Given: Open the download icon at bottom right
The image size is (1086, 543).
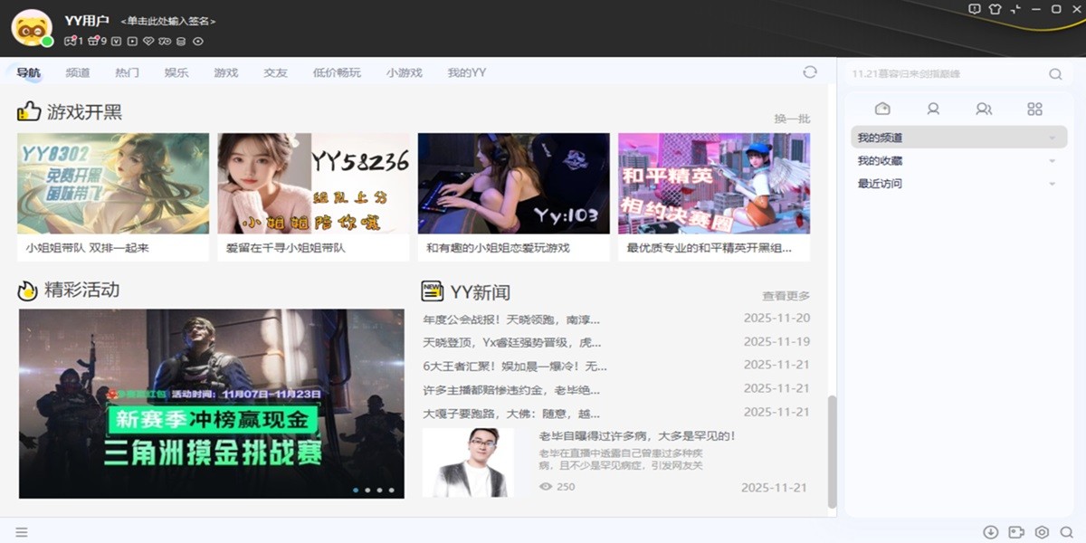Looking at the screenshot, I should point(990,532).
